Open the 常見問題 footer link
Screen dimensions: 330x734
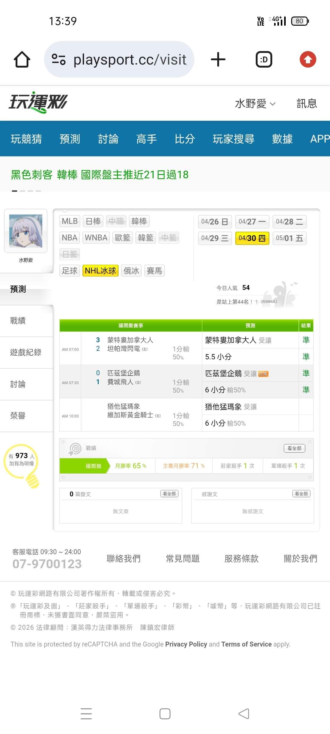point(182,559)
